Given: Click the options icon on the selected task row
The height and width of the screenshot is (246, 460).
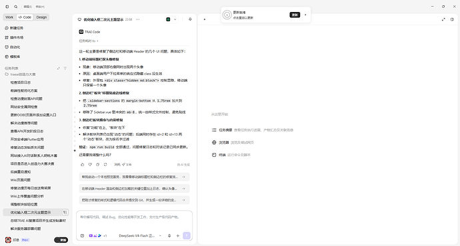Looking at the screenshot, I should coord(65,212).
